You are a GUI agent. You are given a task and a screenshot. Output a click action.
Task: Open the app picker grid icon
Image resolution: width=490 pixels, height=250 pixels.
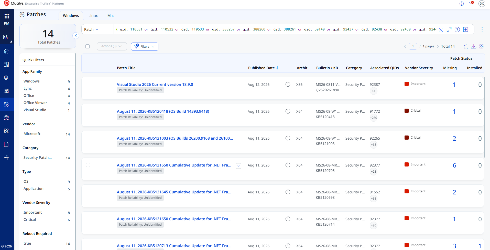coord(7,16)
